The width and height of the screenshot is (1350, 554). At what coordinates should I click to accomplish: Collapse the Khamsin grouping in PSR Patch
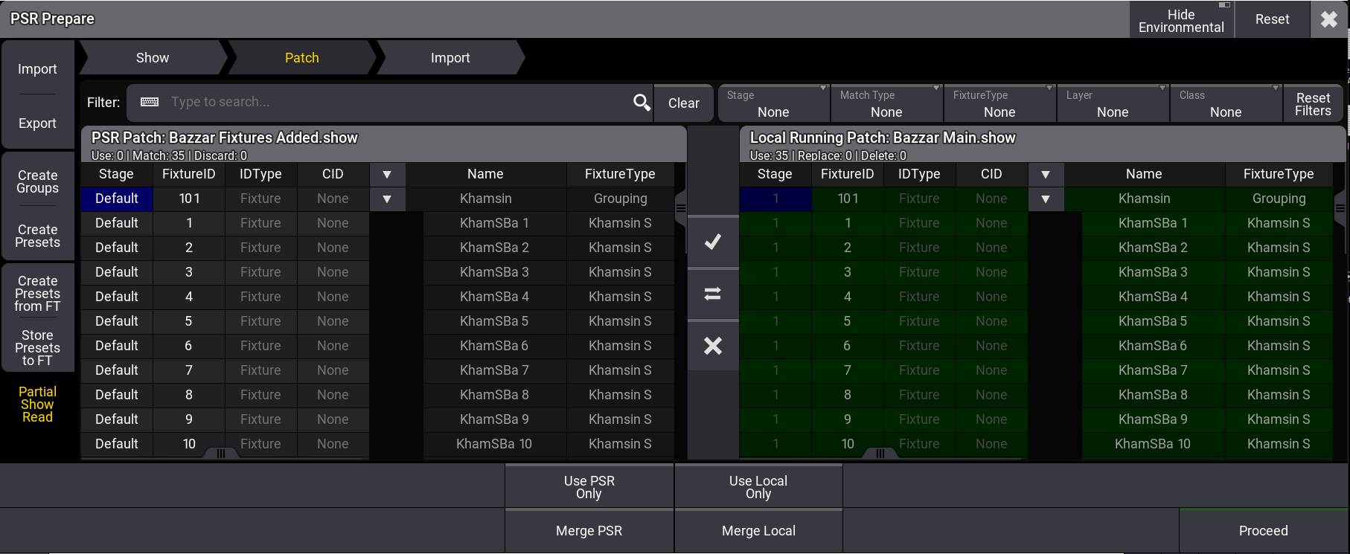pos(387,199)
